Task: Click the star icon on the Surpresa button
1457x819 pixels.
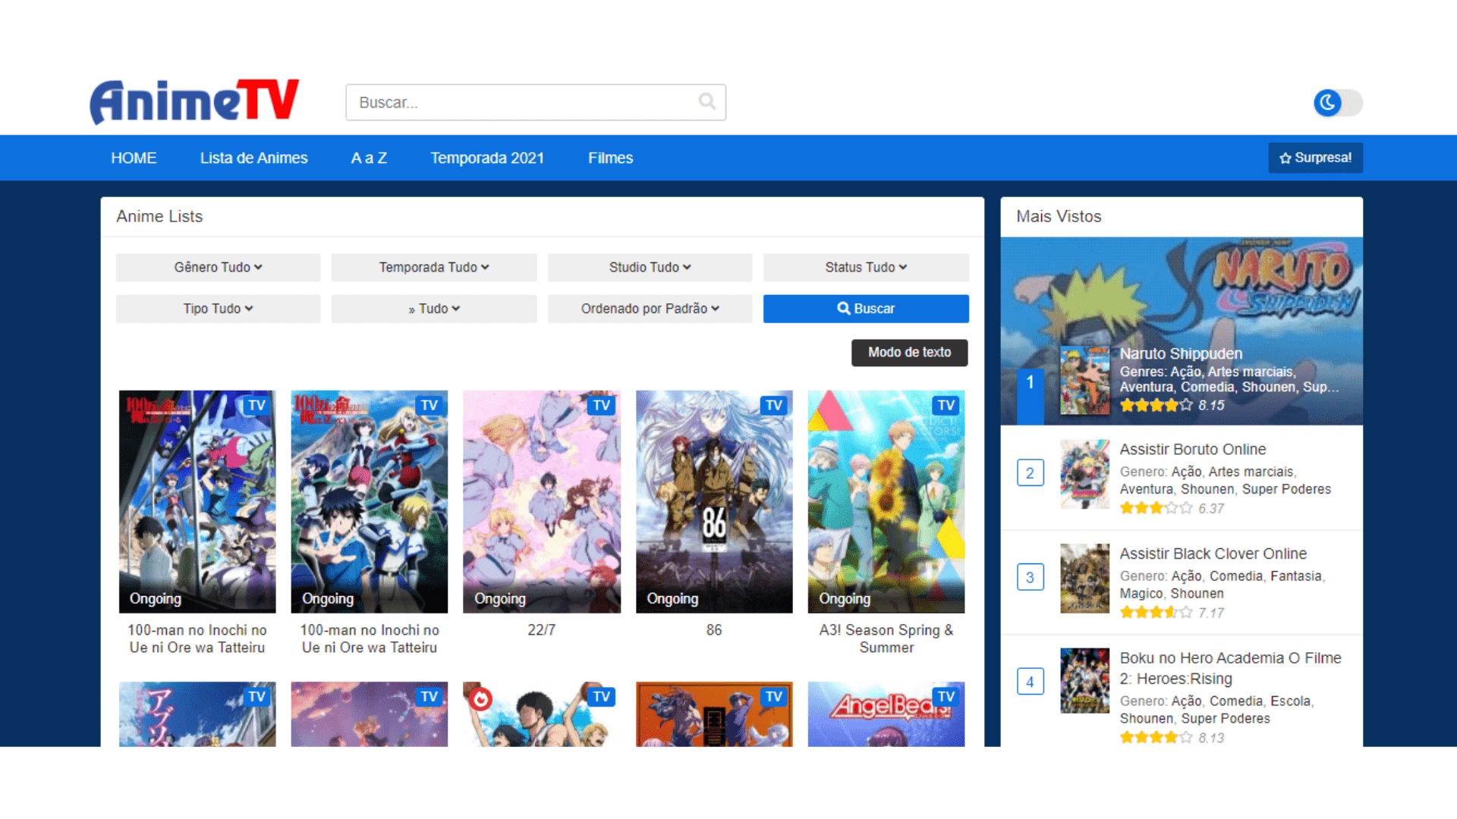Action: 1285,158
